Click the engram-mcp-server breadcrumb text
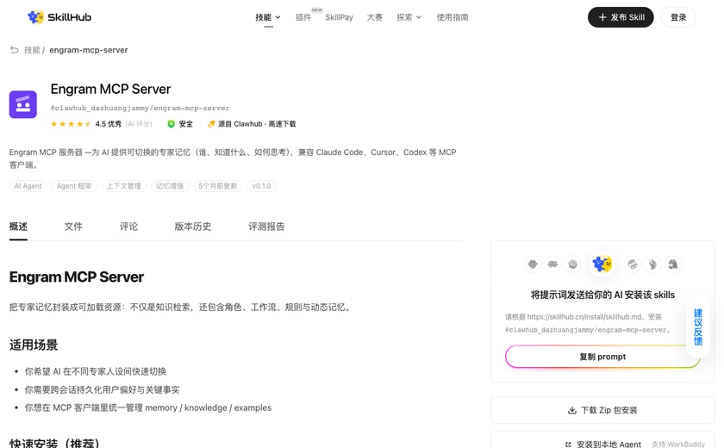The image size is (724, 448). coord(89,50)
